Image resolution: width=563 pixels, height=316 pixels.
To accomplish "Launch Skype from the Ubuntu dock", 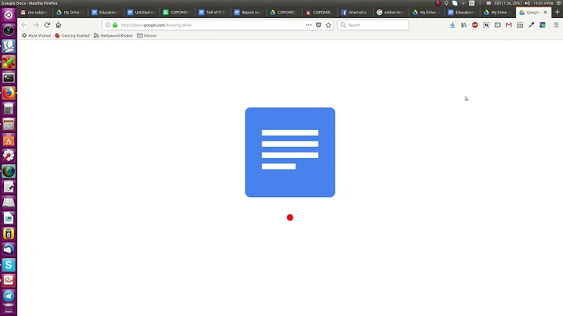I will coord(9,264).
